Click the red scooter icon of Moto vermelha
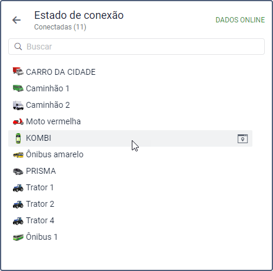 click(x=18, y=121)
